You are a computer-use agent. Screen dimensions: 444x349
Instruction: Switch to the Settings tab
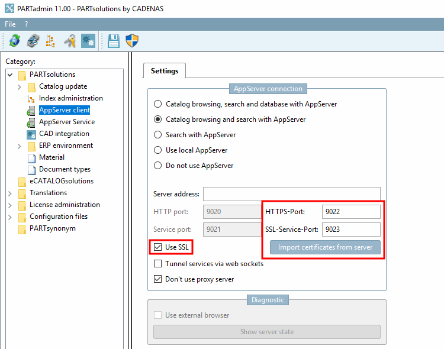click(165, 71)
